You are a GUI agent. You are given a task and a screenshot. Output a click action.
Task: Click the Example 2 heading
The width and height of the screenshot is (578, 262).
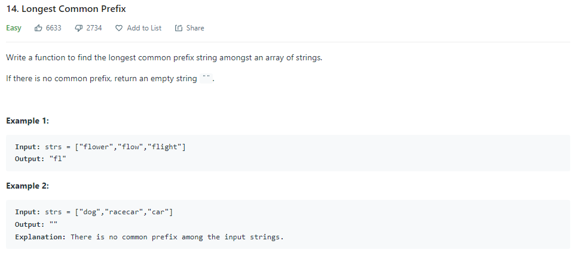pyautogui.click(x=27, y=186)
